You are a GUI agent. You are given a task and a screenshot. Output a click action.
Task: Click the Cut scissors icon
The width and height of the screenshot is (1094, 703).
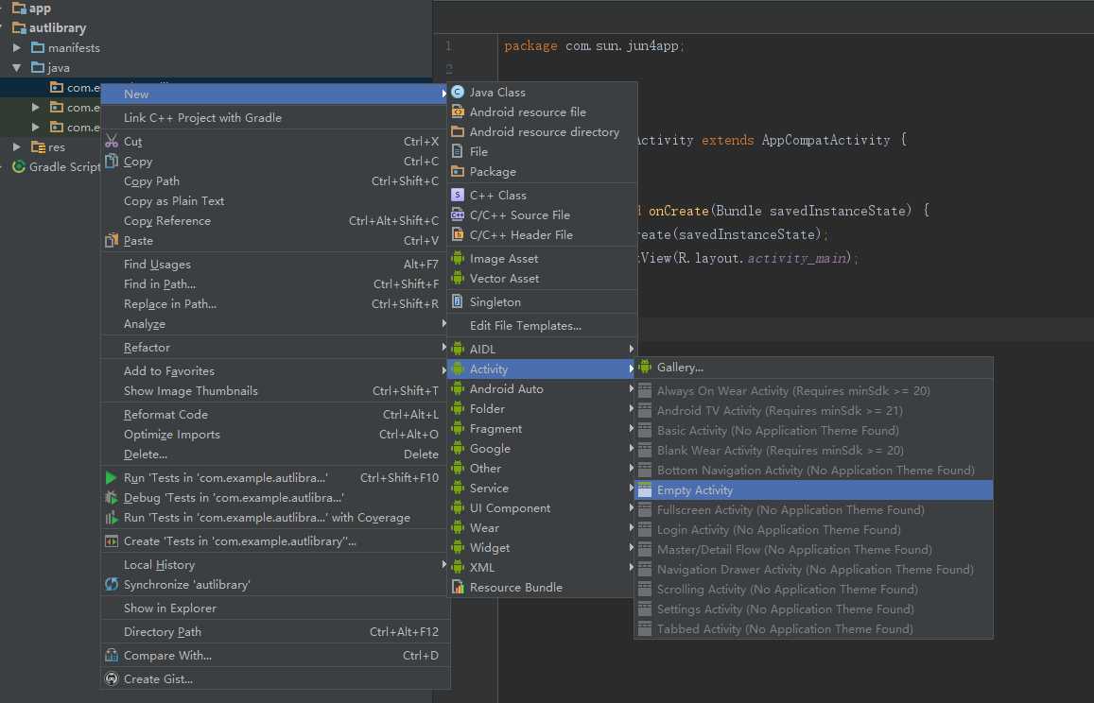point(112,142)
